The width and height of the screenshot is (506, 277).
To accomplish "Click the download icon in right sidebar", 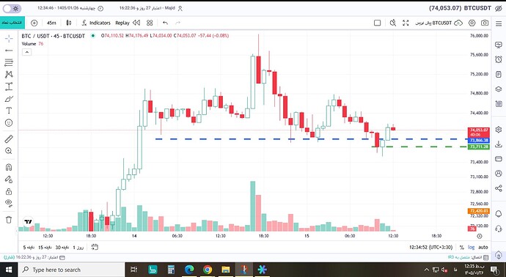I will (499, 144).
